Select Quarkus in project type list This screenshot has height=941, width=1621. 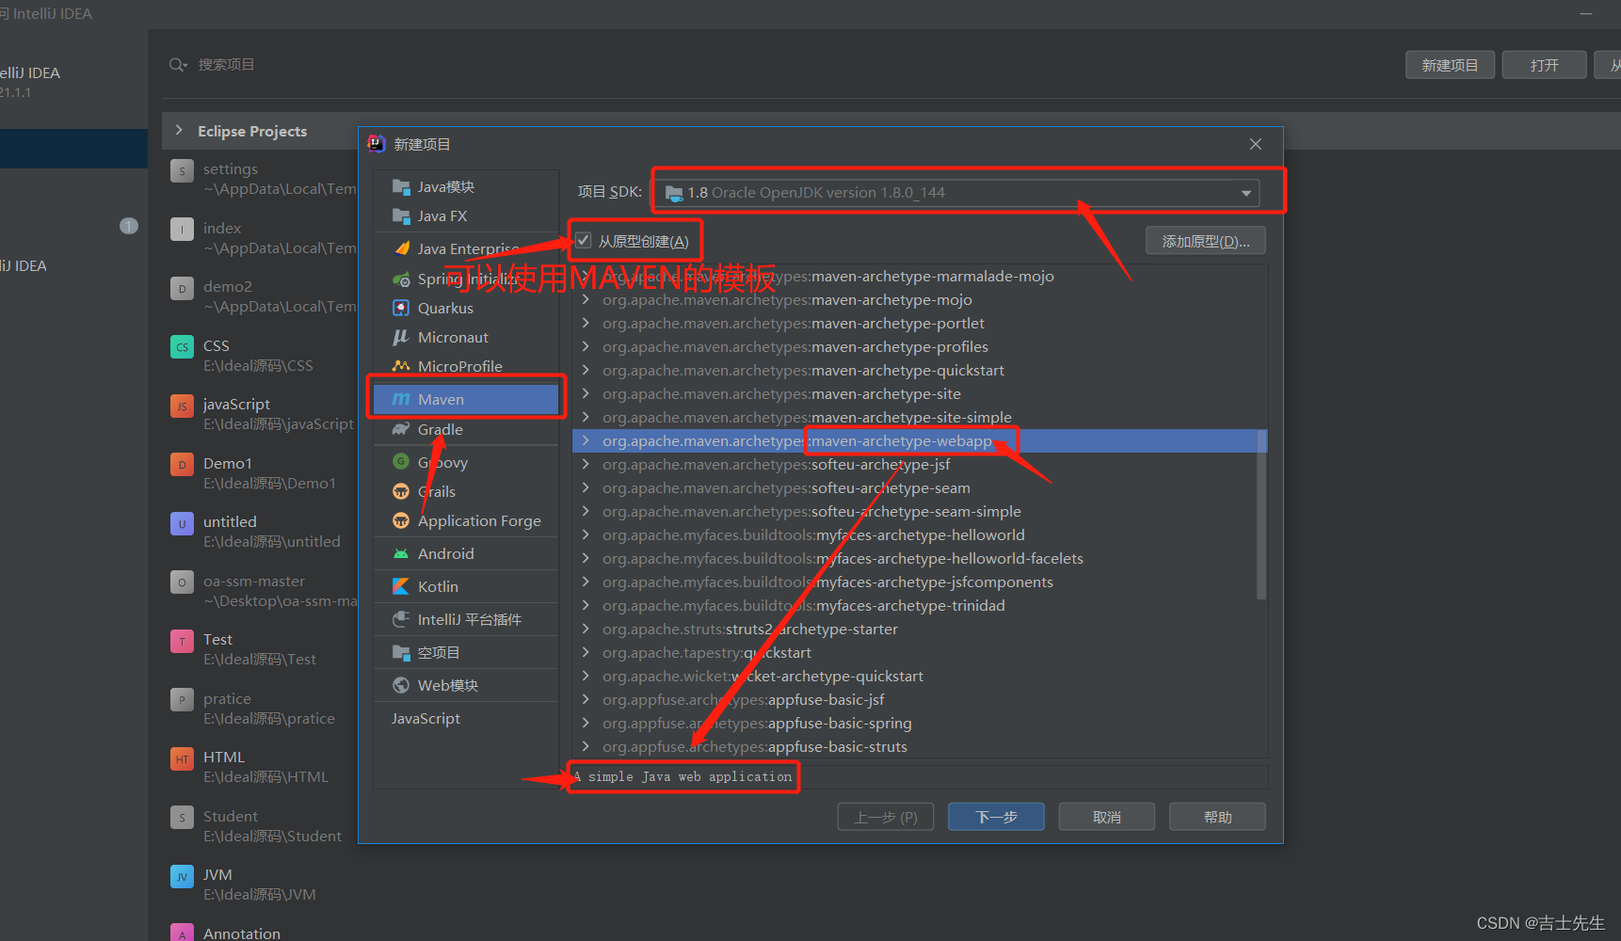466,308
